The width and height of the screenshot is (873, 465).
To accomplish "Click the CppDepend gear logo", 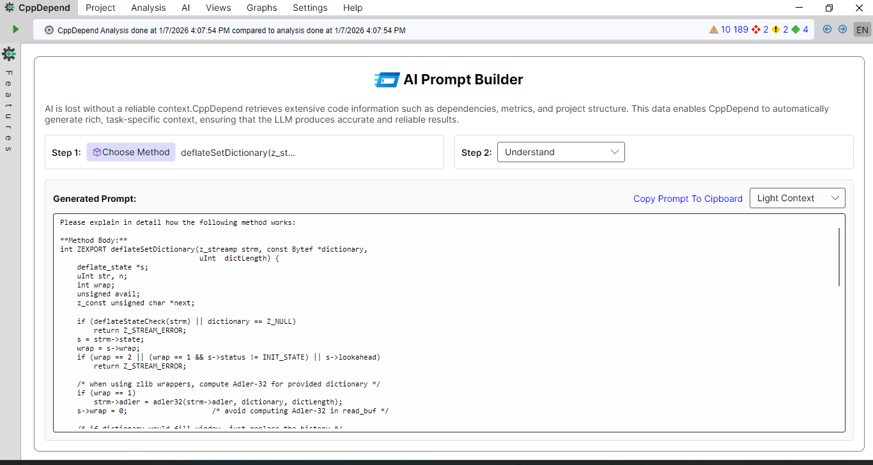I will tap(8, 8).
